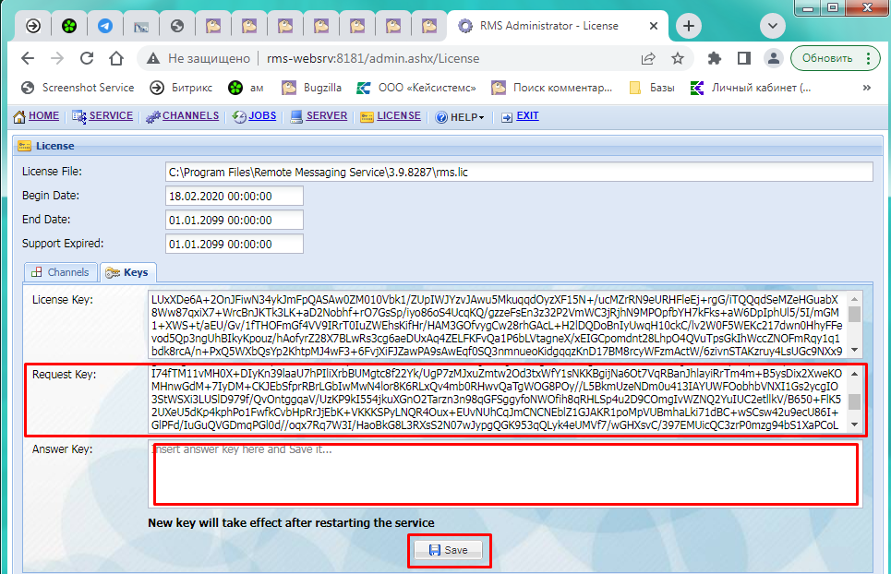The image size is (891, 574).
Task: Bookmark this page with the star icon
Action: coord(678,58)
